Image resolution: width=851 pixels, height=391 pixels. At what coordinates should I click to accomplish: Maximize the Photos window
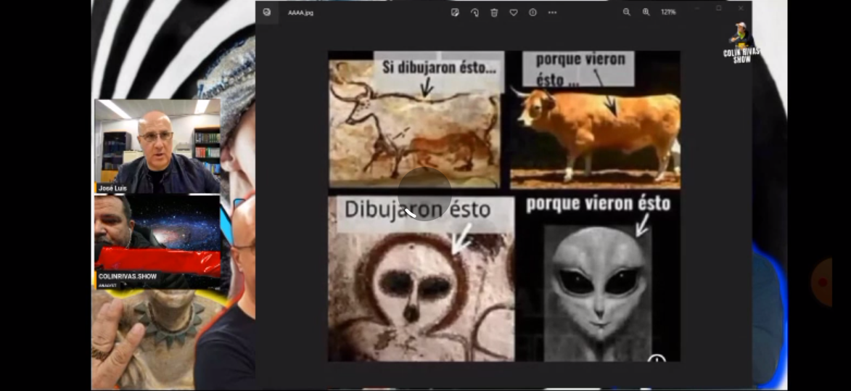718,8
